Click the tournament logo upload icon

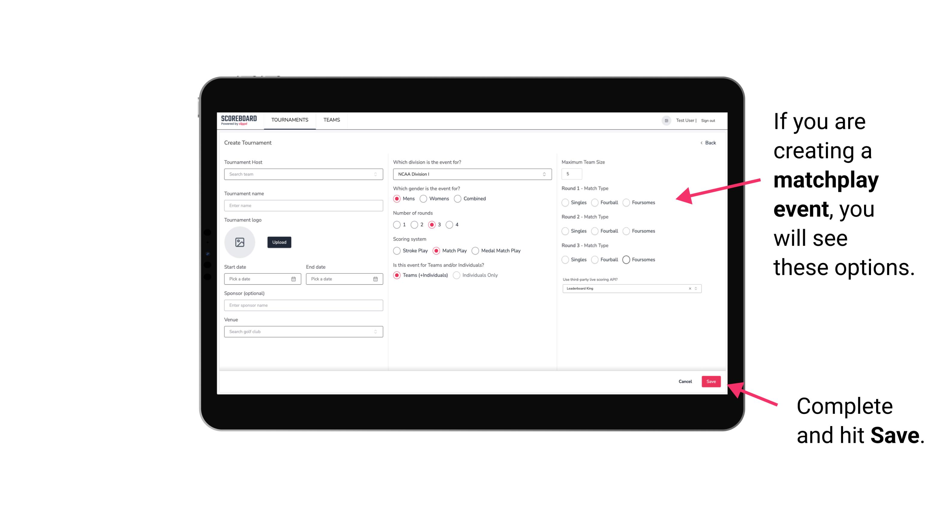pyautogui.click(x=240, y=242)
